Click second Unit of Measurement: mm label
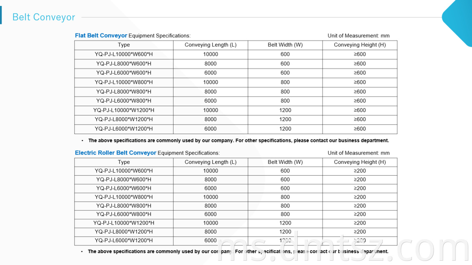The width and height of the screenshot is (472, 265). [359, 153]
